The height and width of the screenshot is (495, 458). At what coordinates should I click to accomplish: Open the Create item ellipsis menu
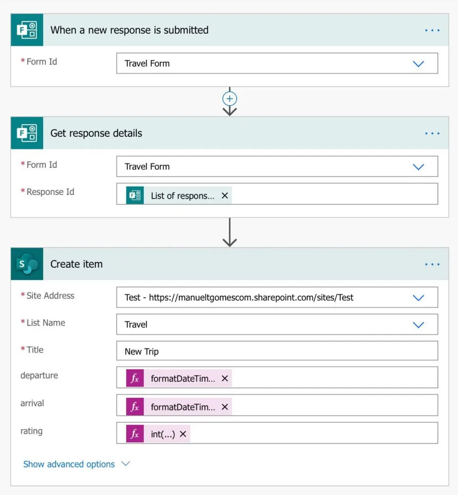(432, 265)
